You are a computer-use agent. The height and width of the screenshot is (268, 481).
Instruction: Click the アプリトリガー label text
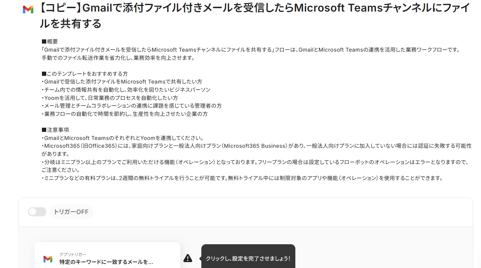(x=73, y=254)
